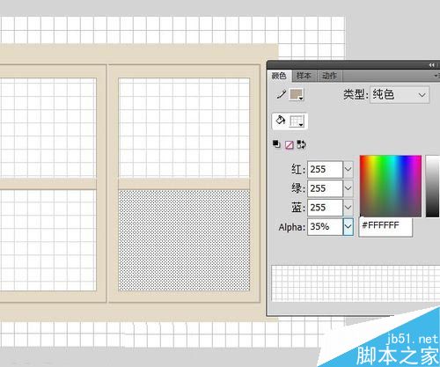This screenshot has height=367, width=440.
Task: Open the 蓝 value dropdown arrow
Action: click(348, 208)
